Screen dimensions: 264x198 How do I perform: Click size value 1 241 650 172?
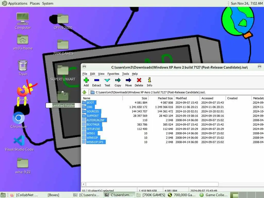click(138, 107)
